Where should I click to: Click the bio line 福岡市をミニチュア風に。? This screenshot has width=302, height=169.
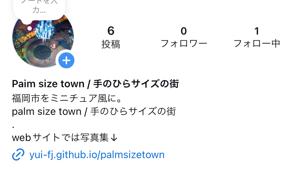pos(67,98)
